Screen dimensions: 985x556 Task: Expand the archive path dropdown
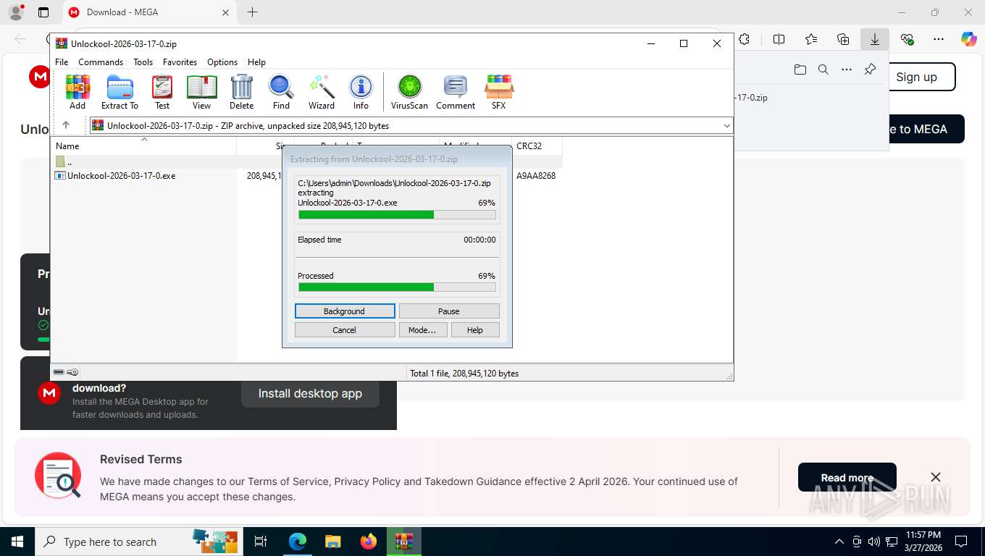click(726, 126)
